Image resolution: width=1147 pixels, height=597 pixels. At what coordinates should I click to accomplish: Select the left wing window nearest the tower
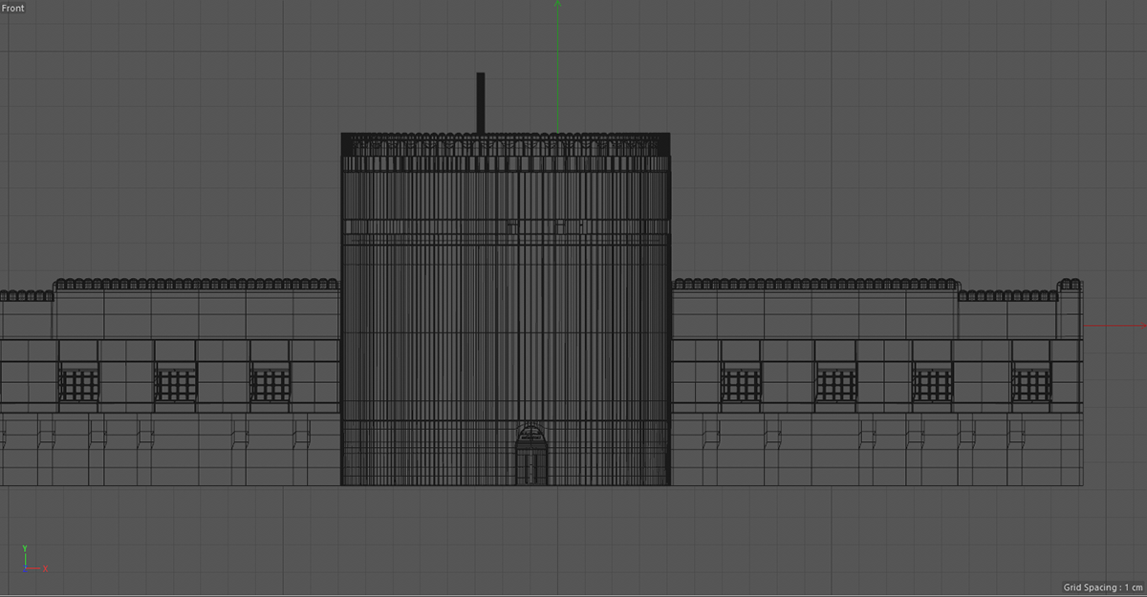(270, 385)
